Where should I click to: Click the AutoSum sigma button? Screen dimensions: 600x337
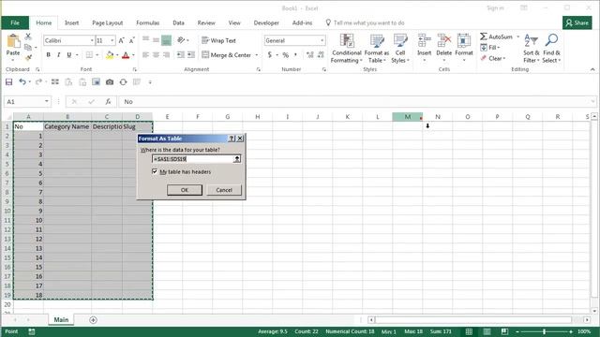(496, 37)
